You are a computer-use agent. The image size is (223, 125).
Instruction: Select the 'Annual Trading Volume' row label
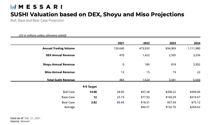(x=59, y=48)
